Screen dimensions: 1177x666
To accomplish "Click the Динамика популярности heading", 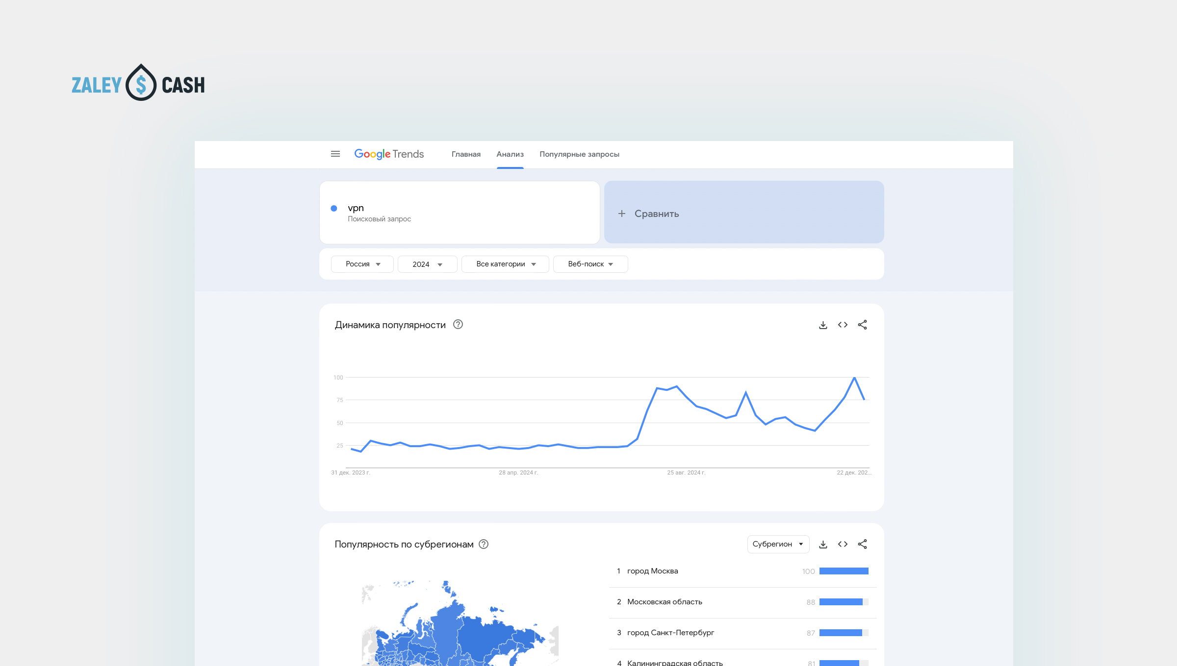I will point(390,325).
